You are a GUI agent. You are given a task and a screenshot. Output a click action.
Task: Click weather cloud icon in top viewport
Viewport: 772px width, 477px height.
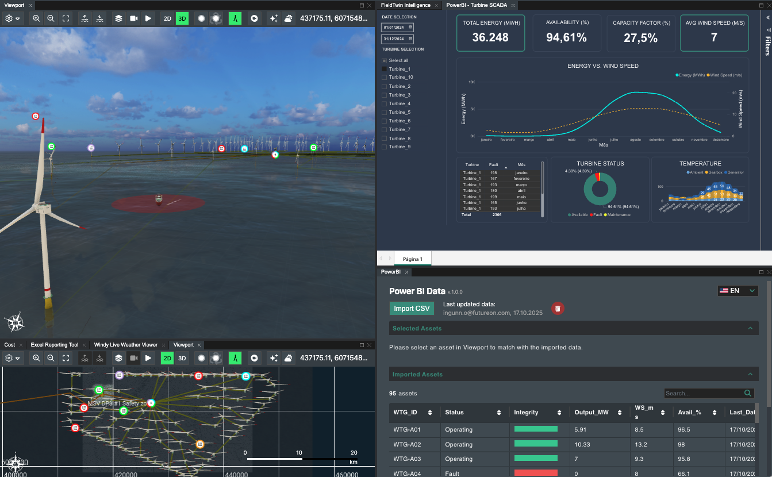[x=288, y=18]
